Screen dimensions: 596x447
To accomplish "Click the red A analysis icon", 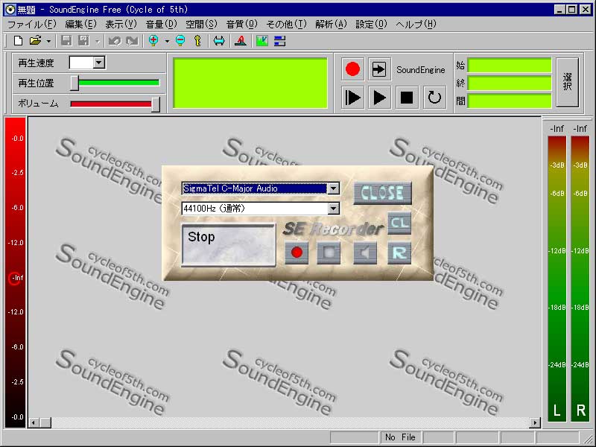I will (240, 41).
